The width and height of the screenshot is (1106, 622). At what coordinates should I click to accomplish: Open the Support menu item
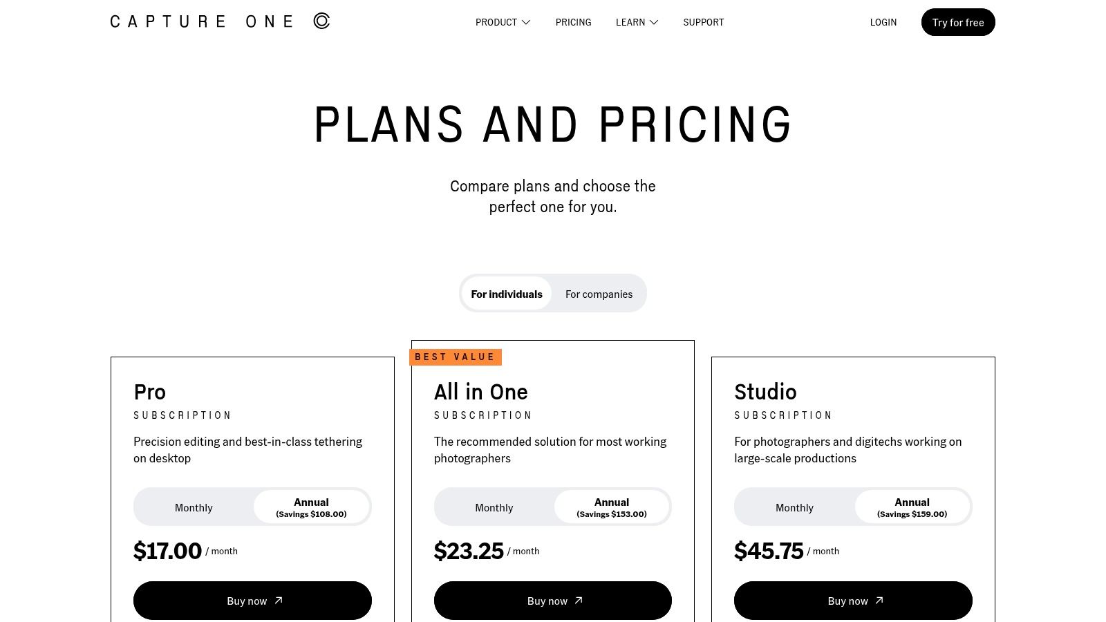tap(703, 22)
